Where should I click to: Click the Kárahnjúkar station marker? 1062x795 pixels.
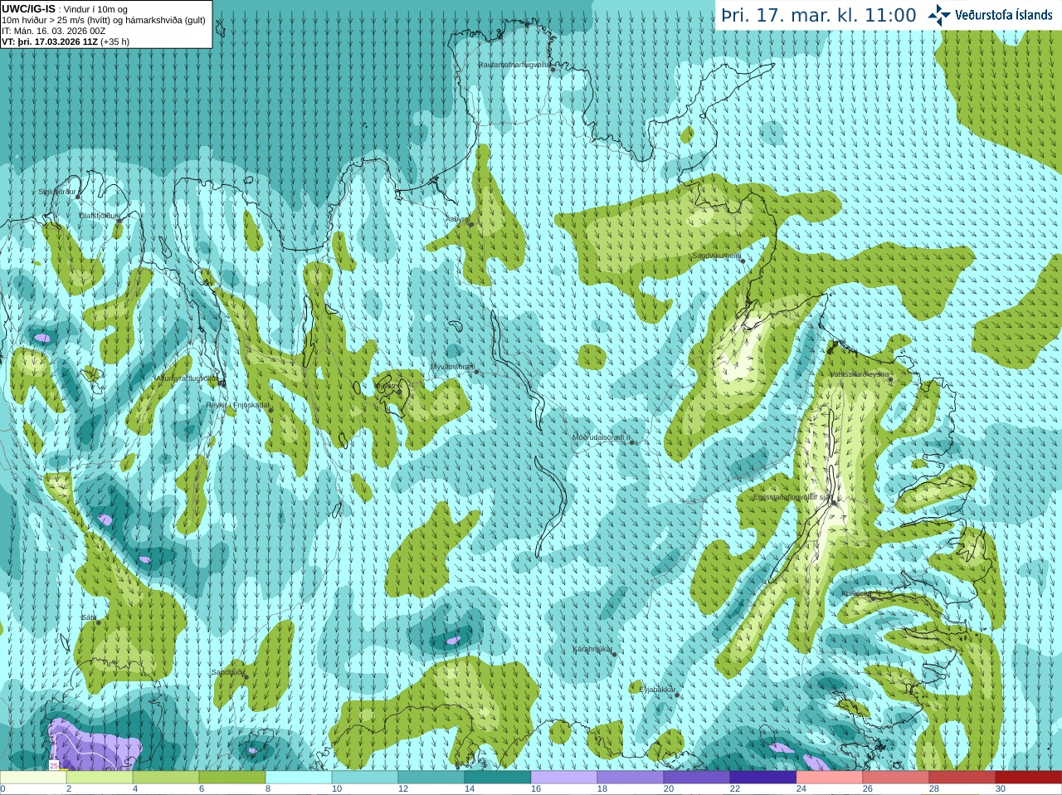tap(615, 655)
